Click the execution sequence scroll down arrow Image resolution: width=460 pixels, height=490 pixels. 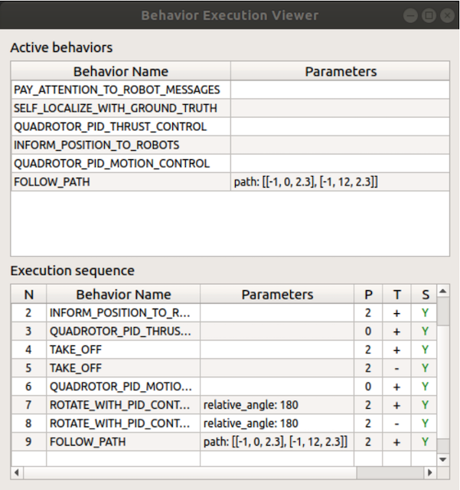click(442, 459)
